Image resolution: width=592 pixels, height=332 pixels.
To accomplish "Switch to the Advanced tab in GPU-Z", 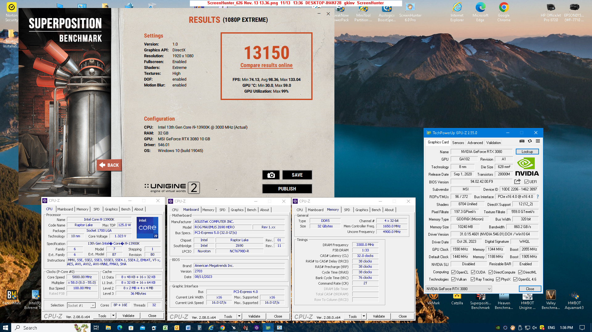I will pyautogui.click(x=475, y=142).
